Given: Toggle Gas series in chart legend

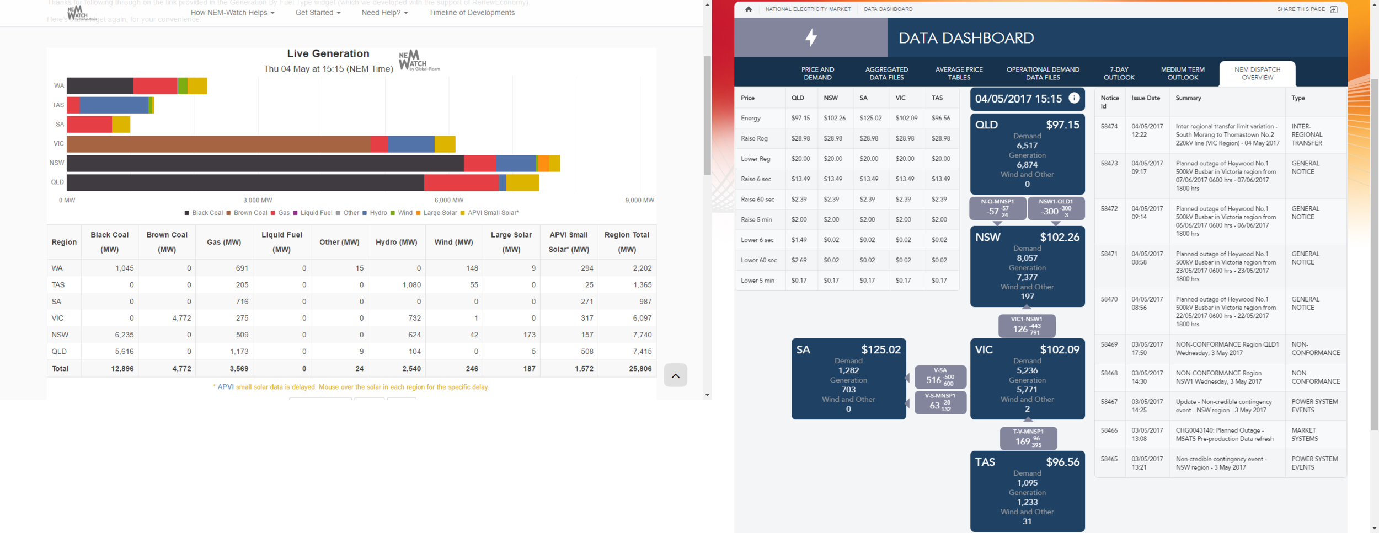Looking at the screenshot, I should [280, 213].
